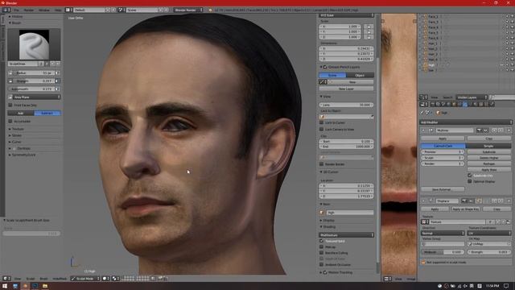Adjust the brush Radius slider
The image size is (515, 290).
click(x=34, y=72)
